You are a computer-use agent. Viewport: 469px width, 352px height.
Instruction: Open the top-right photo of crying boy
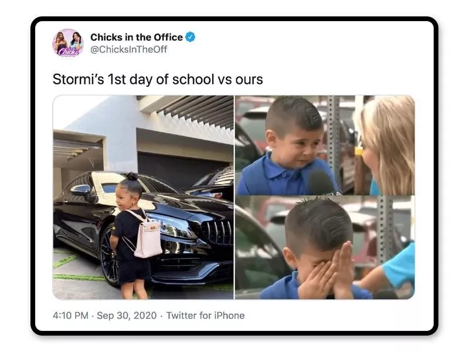click(x=325, y=145)
